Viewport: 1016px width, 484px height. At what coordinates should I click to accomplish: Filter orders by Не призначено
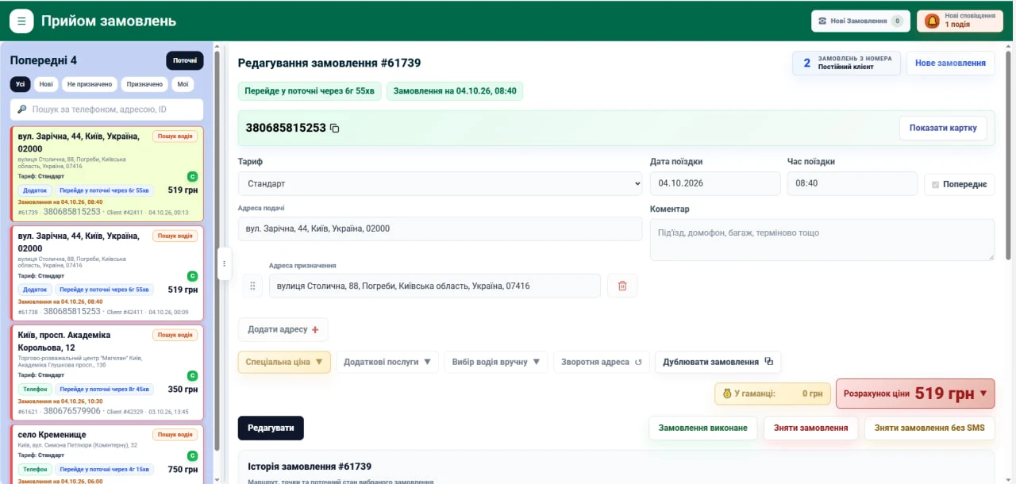pyautogui.click(x=90, y=84)
